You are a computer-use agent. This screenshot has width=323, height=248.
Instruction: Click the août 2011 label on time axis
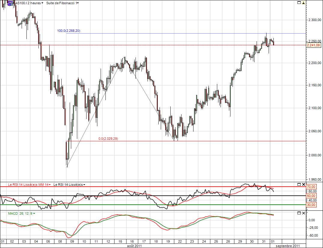tap(134, 246)
